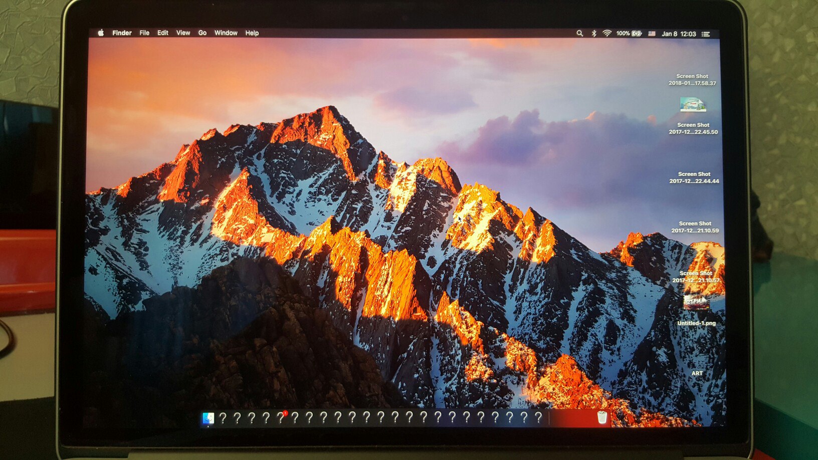Select the ART desktop item label
The height and width of the screenshot is (460, 818).
(x=697, y=373)
